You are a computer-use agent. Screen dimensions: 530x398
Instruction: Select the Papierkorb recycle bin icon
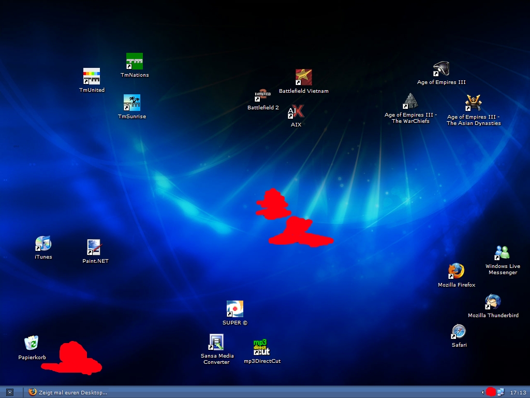point(32,343)
